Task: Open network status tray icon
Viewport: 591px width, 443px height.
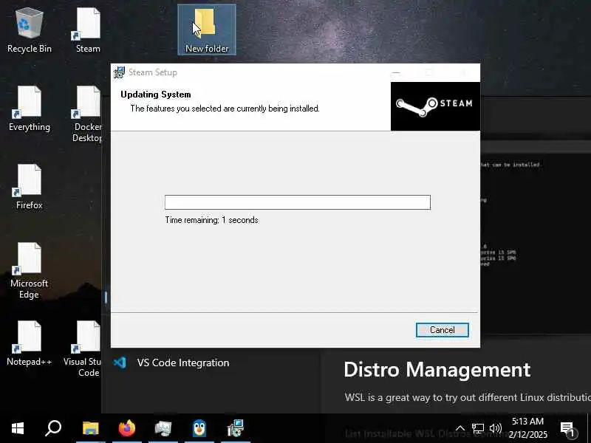Action: 478,428
